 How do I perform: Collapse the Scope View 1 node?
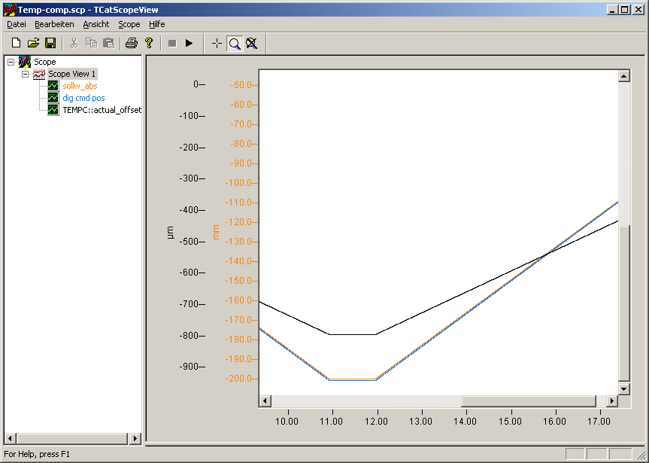pyautogui.click(x=25, y=75)
